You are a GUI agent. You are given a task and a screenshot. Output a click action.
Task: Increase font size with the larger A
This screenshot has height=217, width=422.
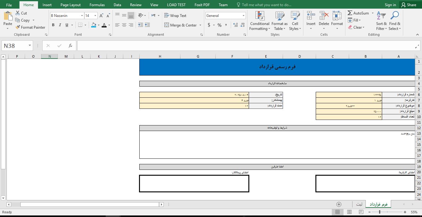pos(101,16)
